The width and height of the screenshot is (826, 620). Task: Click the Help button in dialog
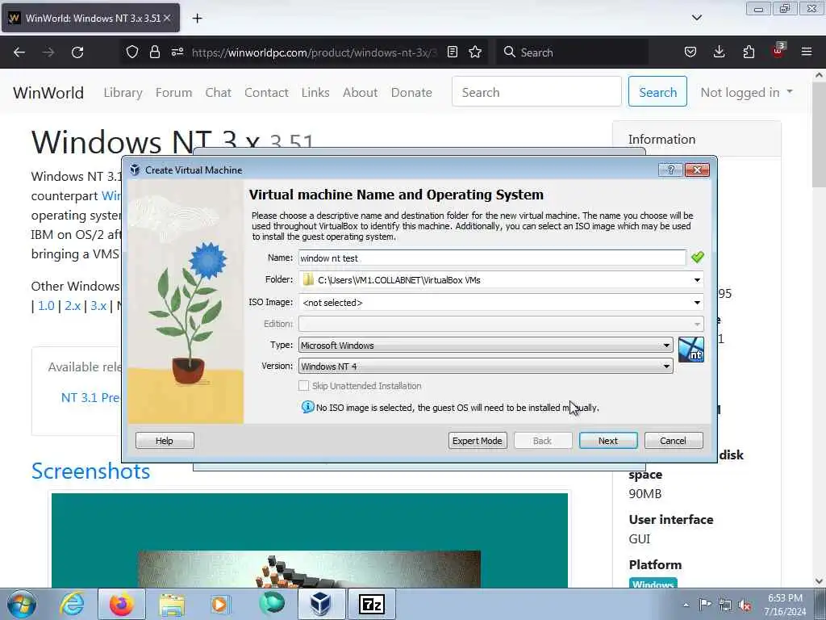[x=165, y=440]
